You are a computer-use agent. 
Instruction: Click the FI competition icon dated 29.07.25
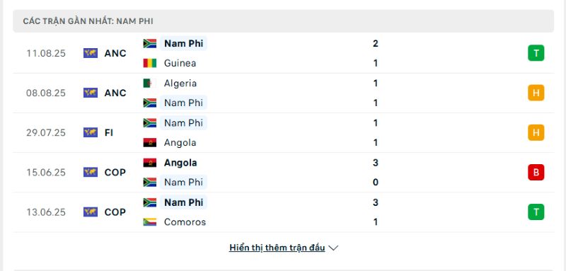tap(91, 132)
